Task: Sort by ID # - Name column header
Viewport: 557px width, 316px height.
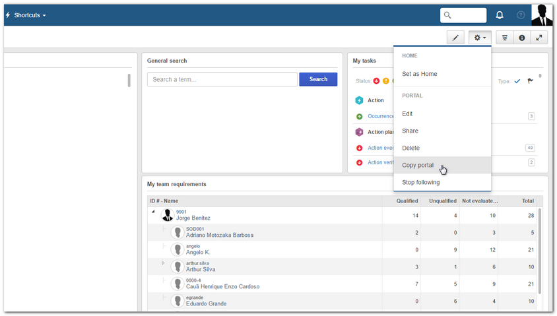Action: point(265,201)
